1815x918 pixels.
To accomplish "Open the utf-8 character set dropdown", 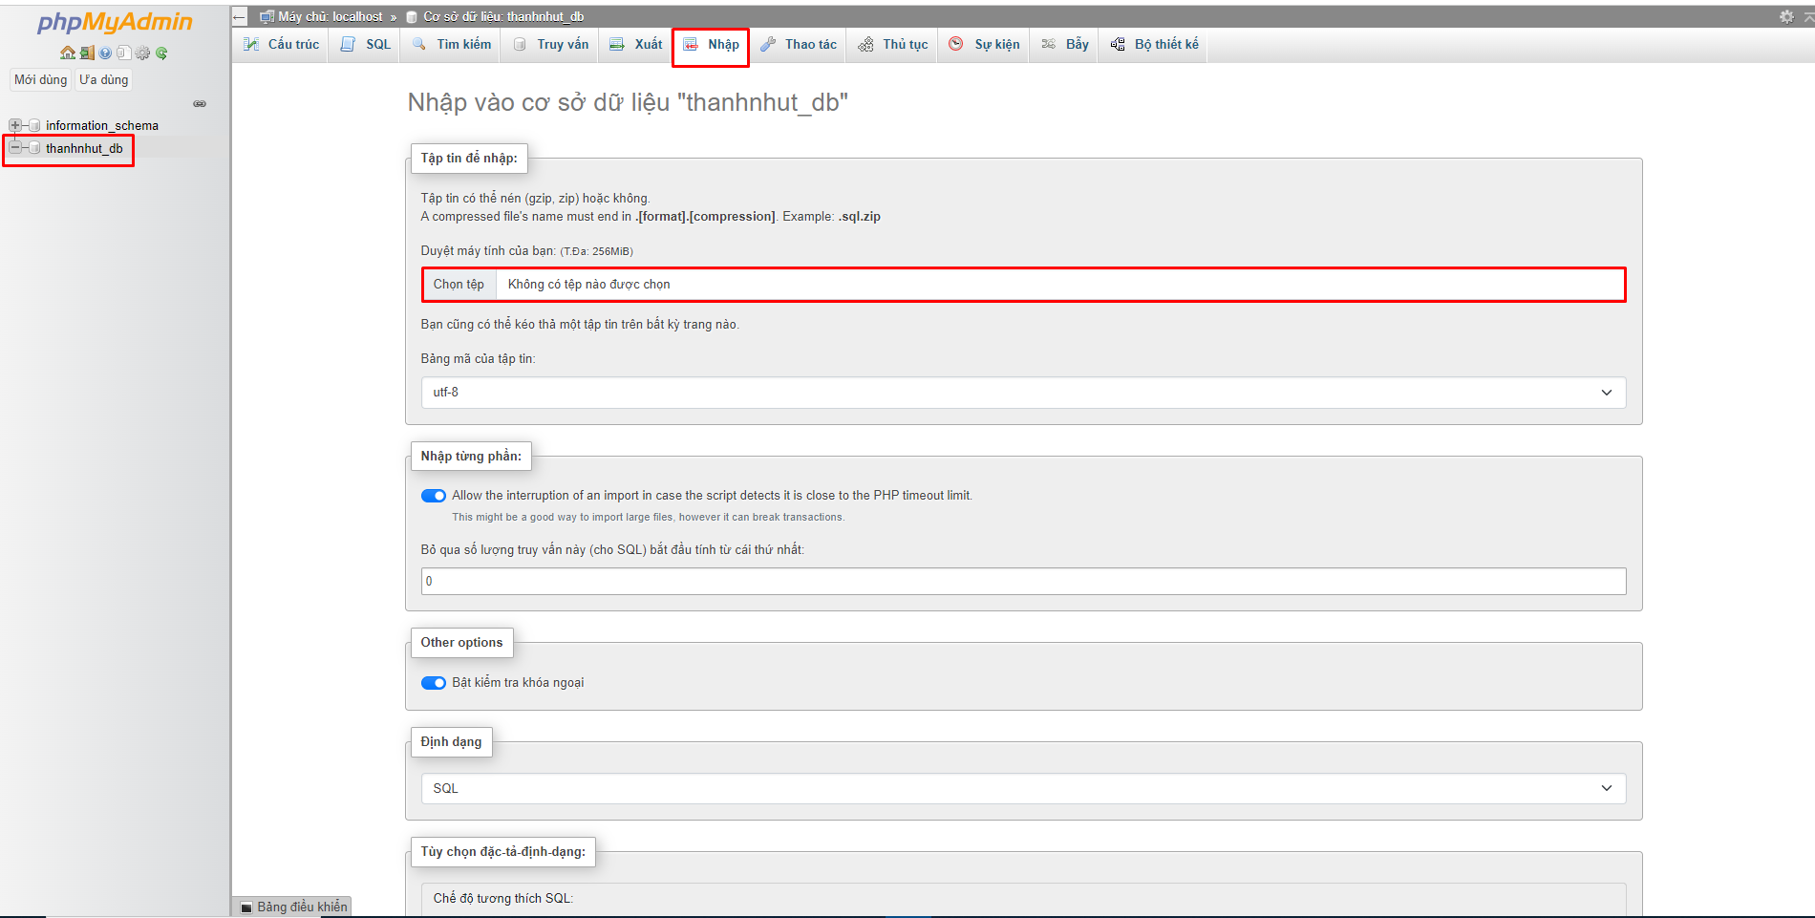I will [1022, 393].
